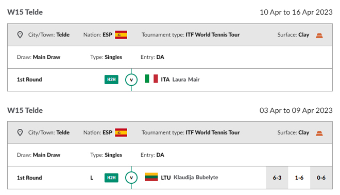Click the Lithuania flag beside Klaudija Bubelyte

point(151,177)
